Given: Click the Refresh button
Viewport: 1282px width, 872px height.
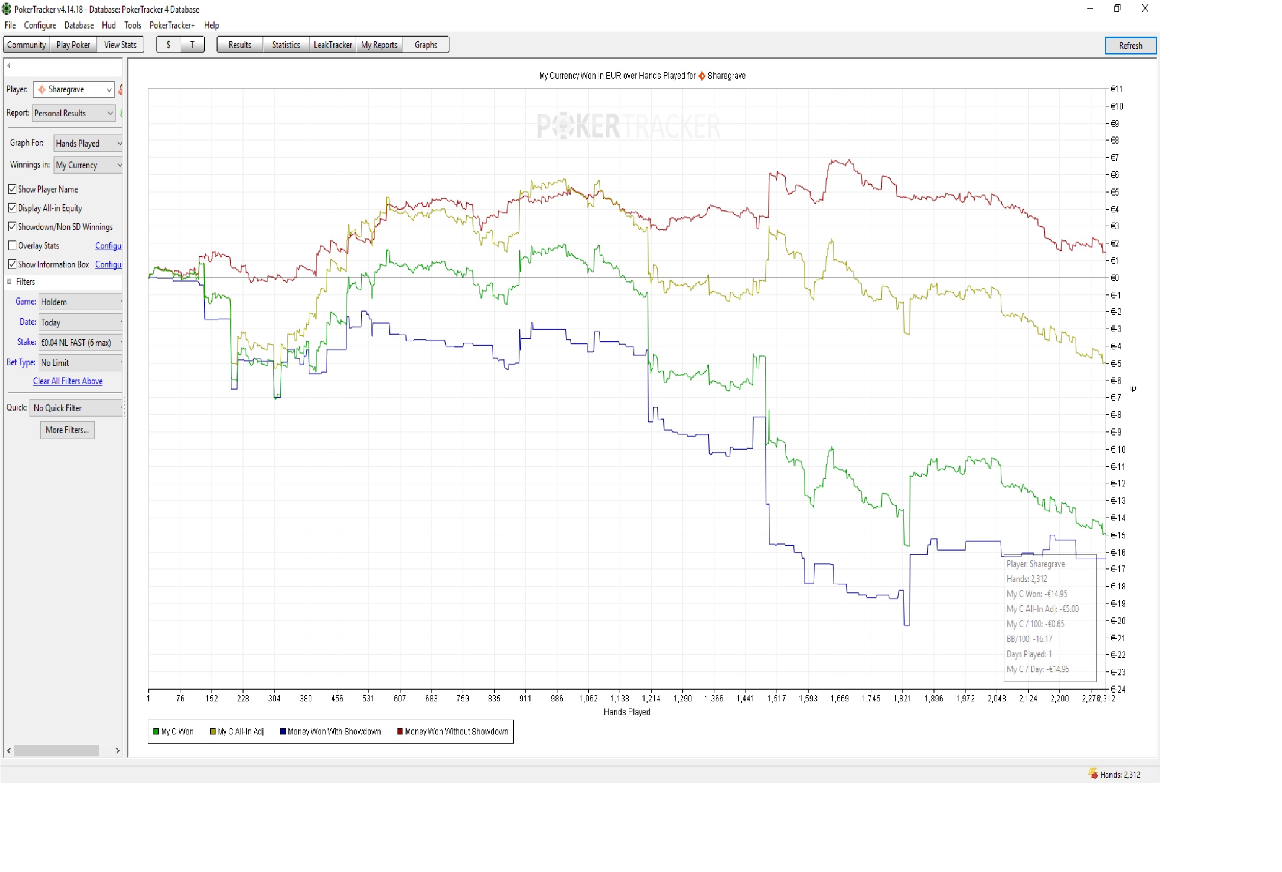Looking at the screenshot, I should (x=1130, y=46).
